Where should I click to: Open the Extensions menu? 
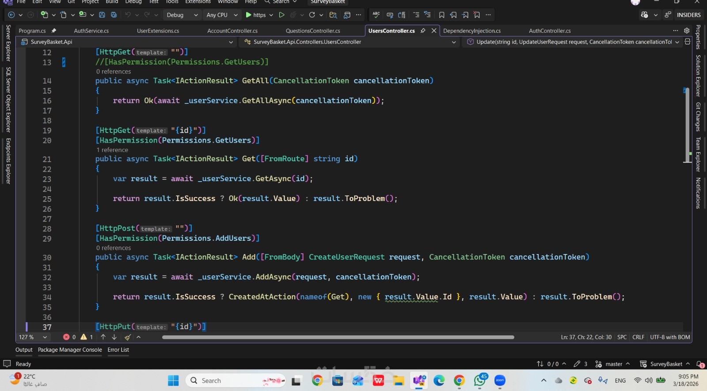pos(198,2)
